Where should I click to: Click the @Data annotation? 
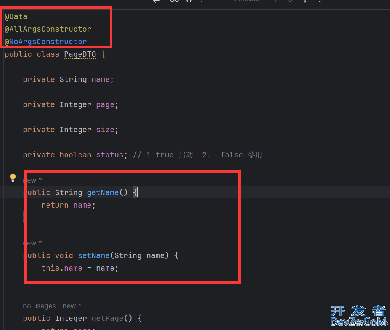(16, 17)
